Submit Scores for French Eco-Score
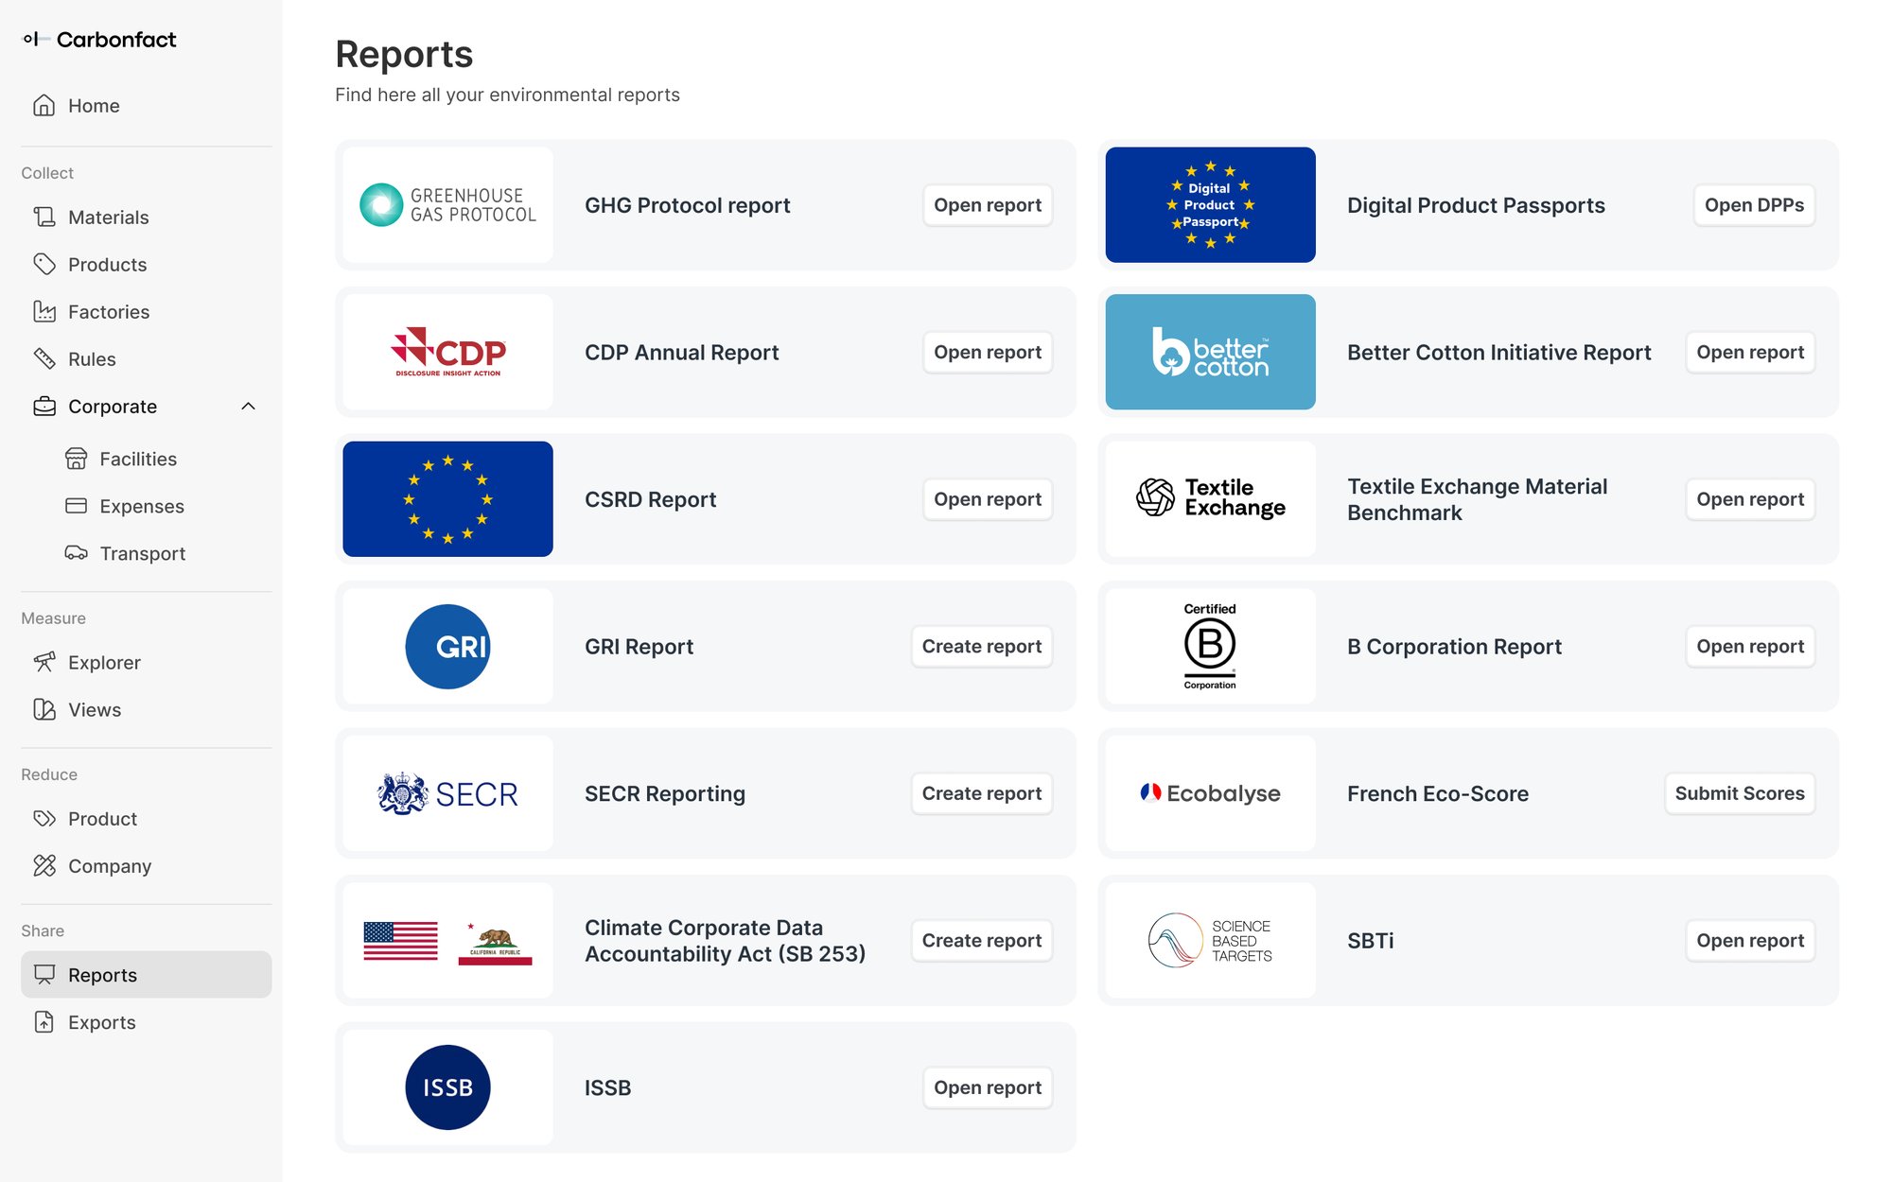The width and height of the screenshot is (1892, 1182). point(1739,793)
